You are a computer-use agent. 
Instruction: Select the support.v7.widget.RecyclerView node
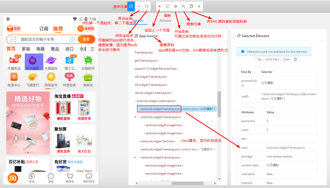click(x=156, y=69)
